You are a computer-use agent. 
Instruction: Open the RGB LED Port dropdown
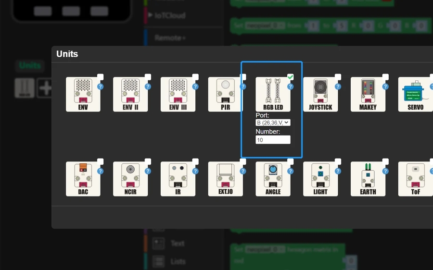[x=273, y=123]
